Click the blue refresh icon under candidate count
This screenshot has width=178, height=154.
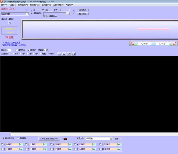coord(11,23)
